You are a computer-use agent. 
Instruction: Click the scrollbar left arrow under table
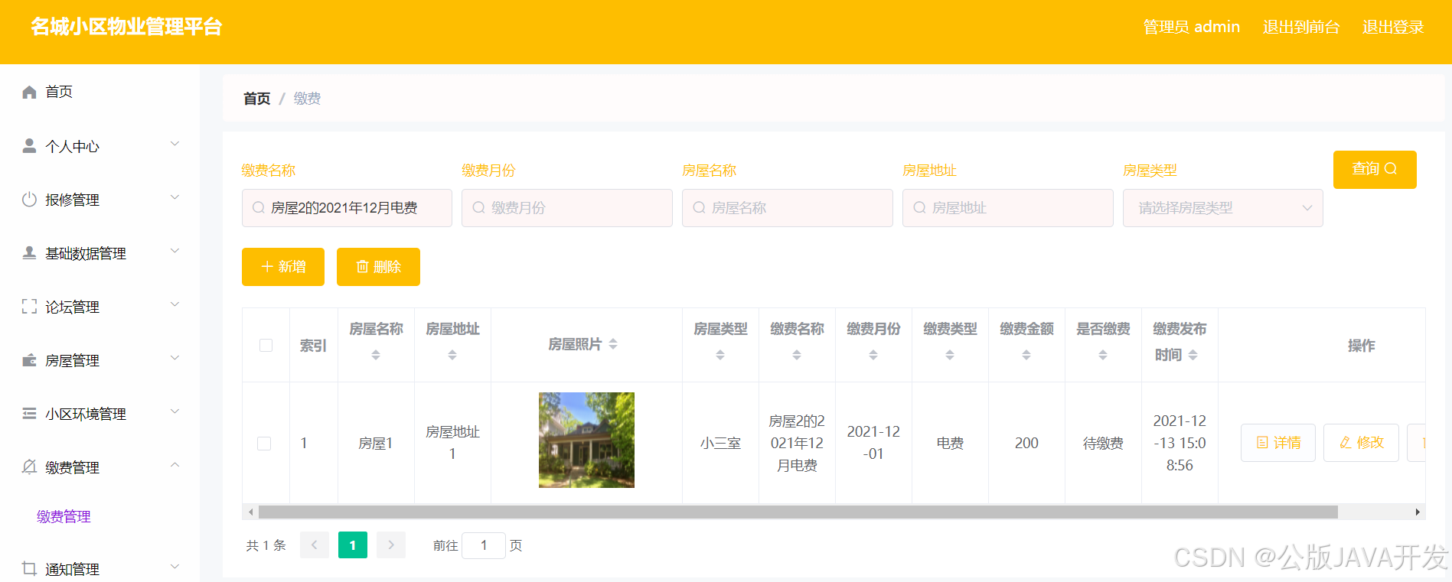tap(251, 512)
